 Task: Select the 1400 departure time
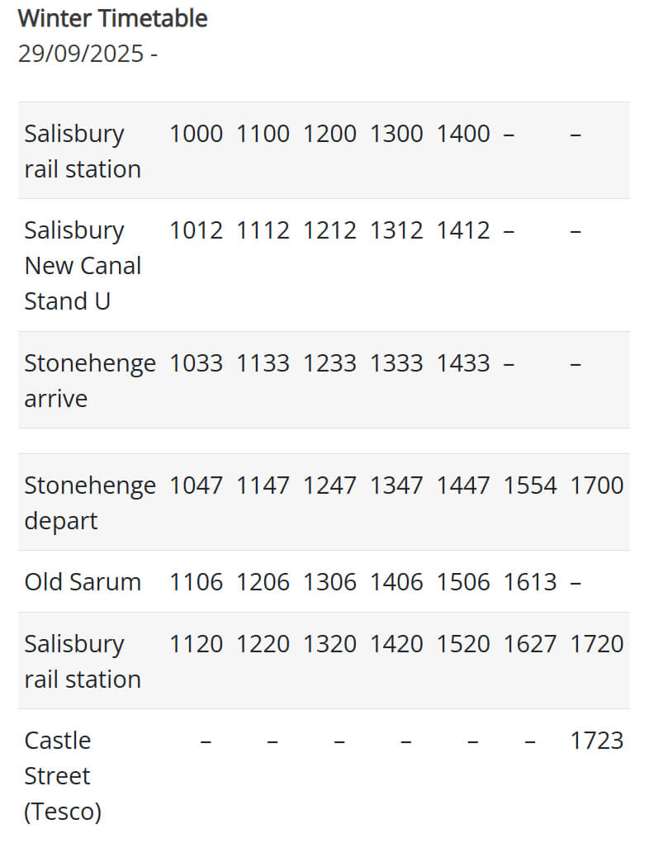pyautogui.click(x=463, y=134)
